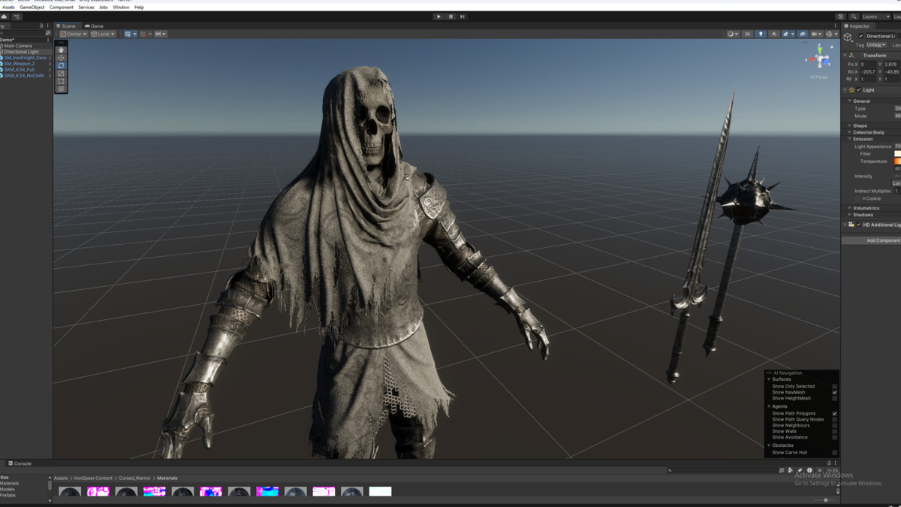The height and width of the screenshot is (507, 901).
Task: Open Unity cloud account icon
Action: pos(6,17)
